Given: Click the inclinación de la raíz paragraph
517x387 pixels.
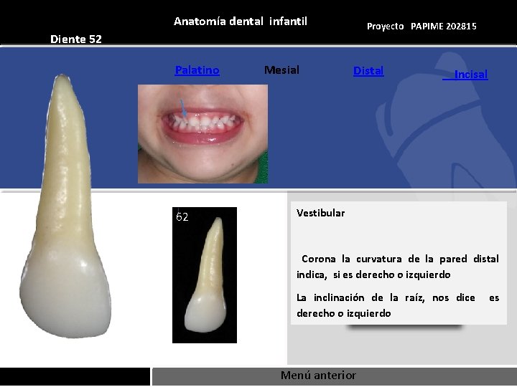Looking at the screenshot, I should 398,305.
